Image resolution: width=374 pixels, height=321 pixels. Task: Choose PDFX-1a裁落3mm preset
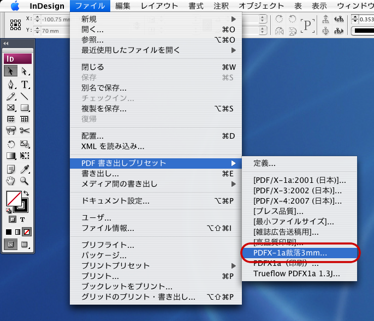click(x=300, y=253)
